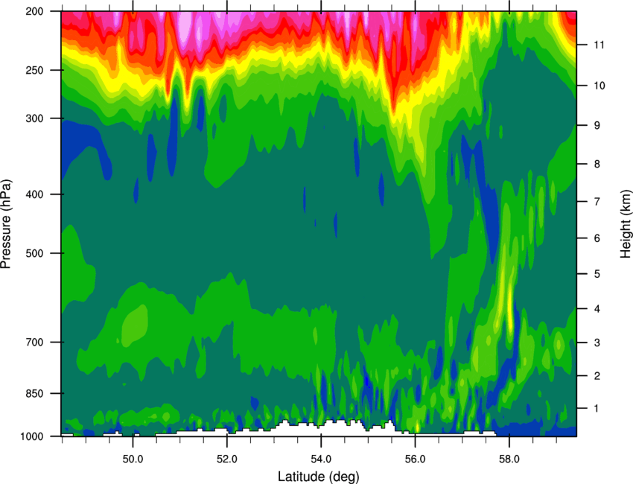The image size is (633, 484).
Task: Click the 6 km height label
Action: (x=597, y=238)
